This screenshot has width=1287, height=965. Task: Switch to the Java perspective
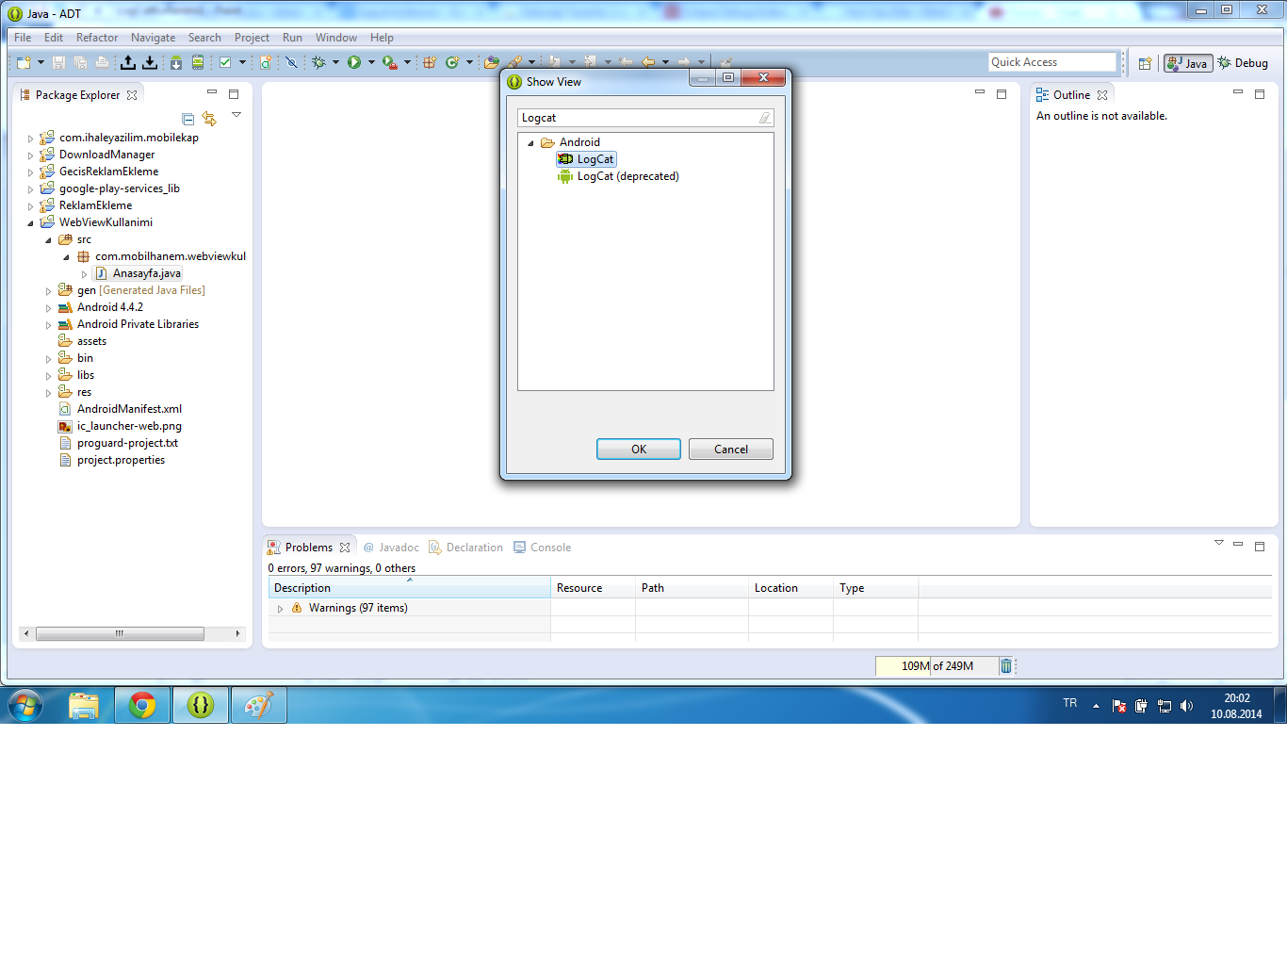1188,63
